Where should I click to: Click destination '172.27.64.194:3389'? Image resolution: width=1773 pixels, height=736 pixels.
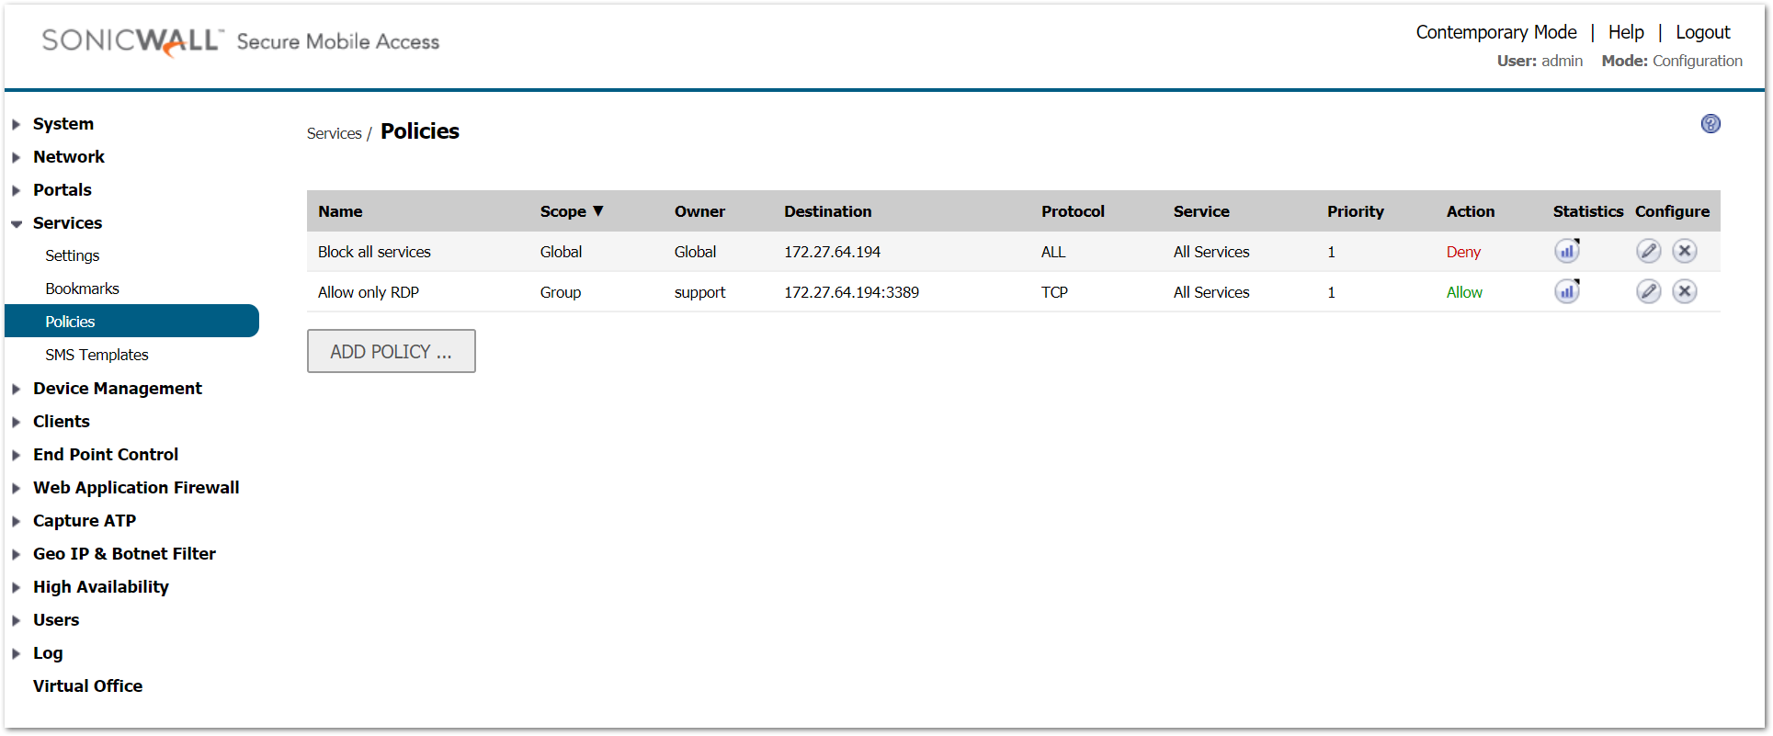[x=851, y=292]
